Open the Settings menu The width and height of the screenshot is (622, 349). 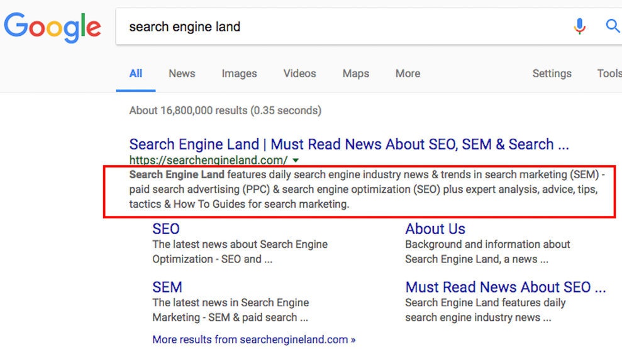click(552, 73)
